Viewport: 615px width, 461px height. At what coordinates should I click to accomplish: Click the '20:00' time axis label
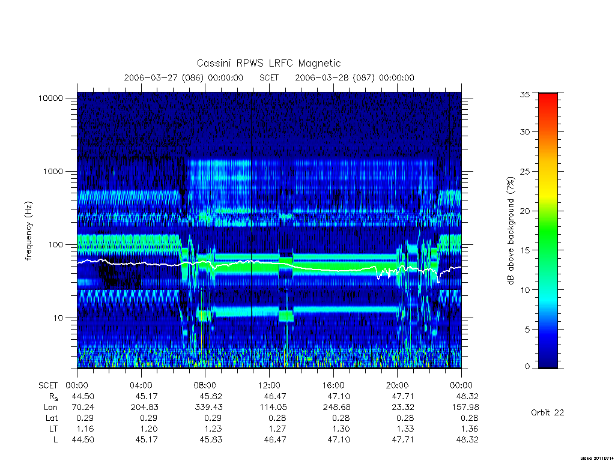coord(397,385)
